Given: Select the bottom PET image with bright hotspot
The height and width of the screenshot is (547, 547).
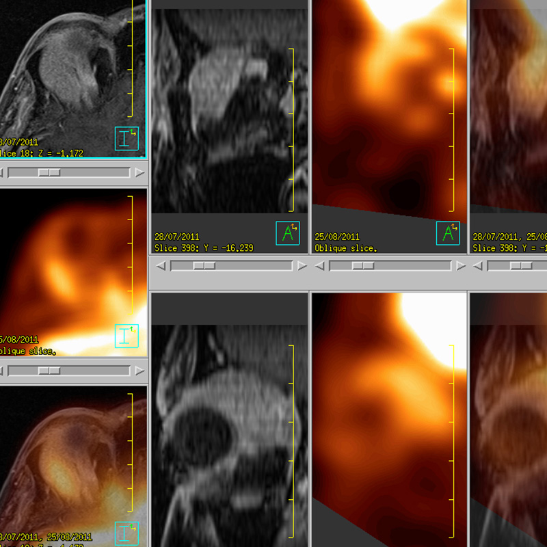Looking at the screenshot, I should click(389, 418).
